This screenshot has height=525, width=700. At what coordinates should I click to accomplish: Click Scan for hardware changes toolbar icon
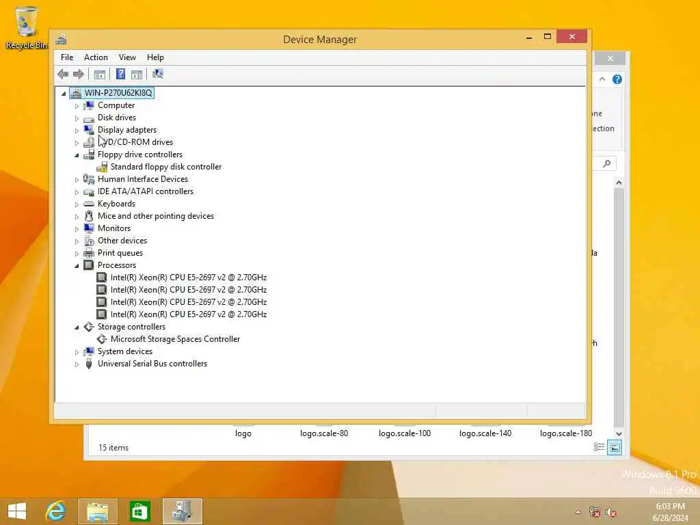pos(158,74)
